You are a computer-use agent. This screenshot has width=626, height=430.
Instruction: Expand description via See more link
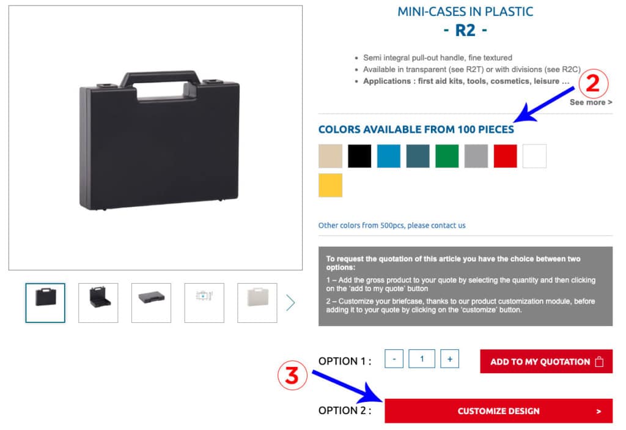point(591,102)
